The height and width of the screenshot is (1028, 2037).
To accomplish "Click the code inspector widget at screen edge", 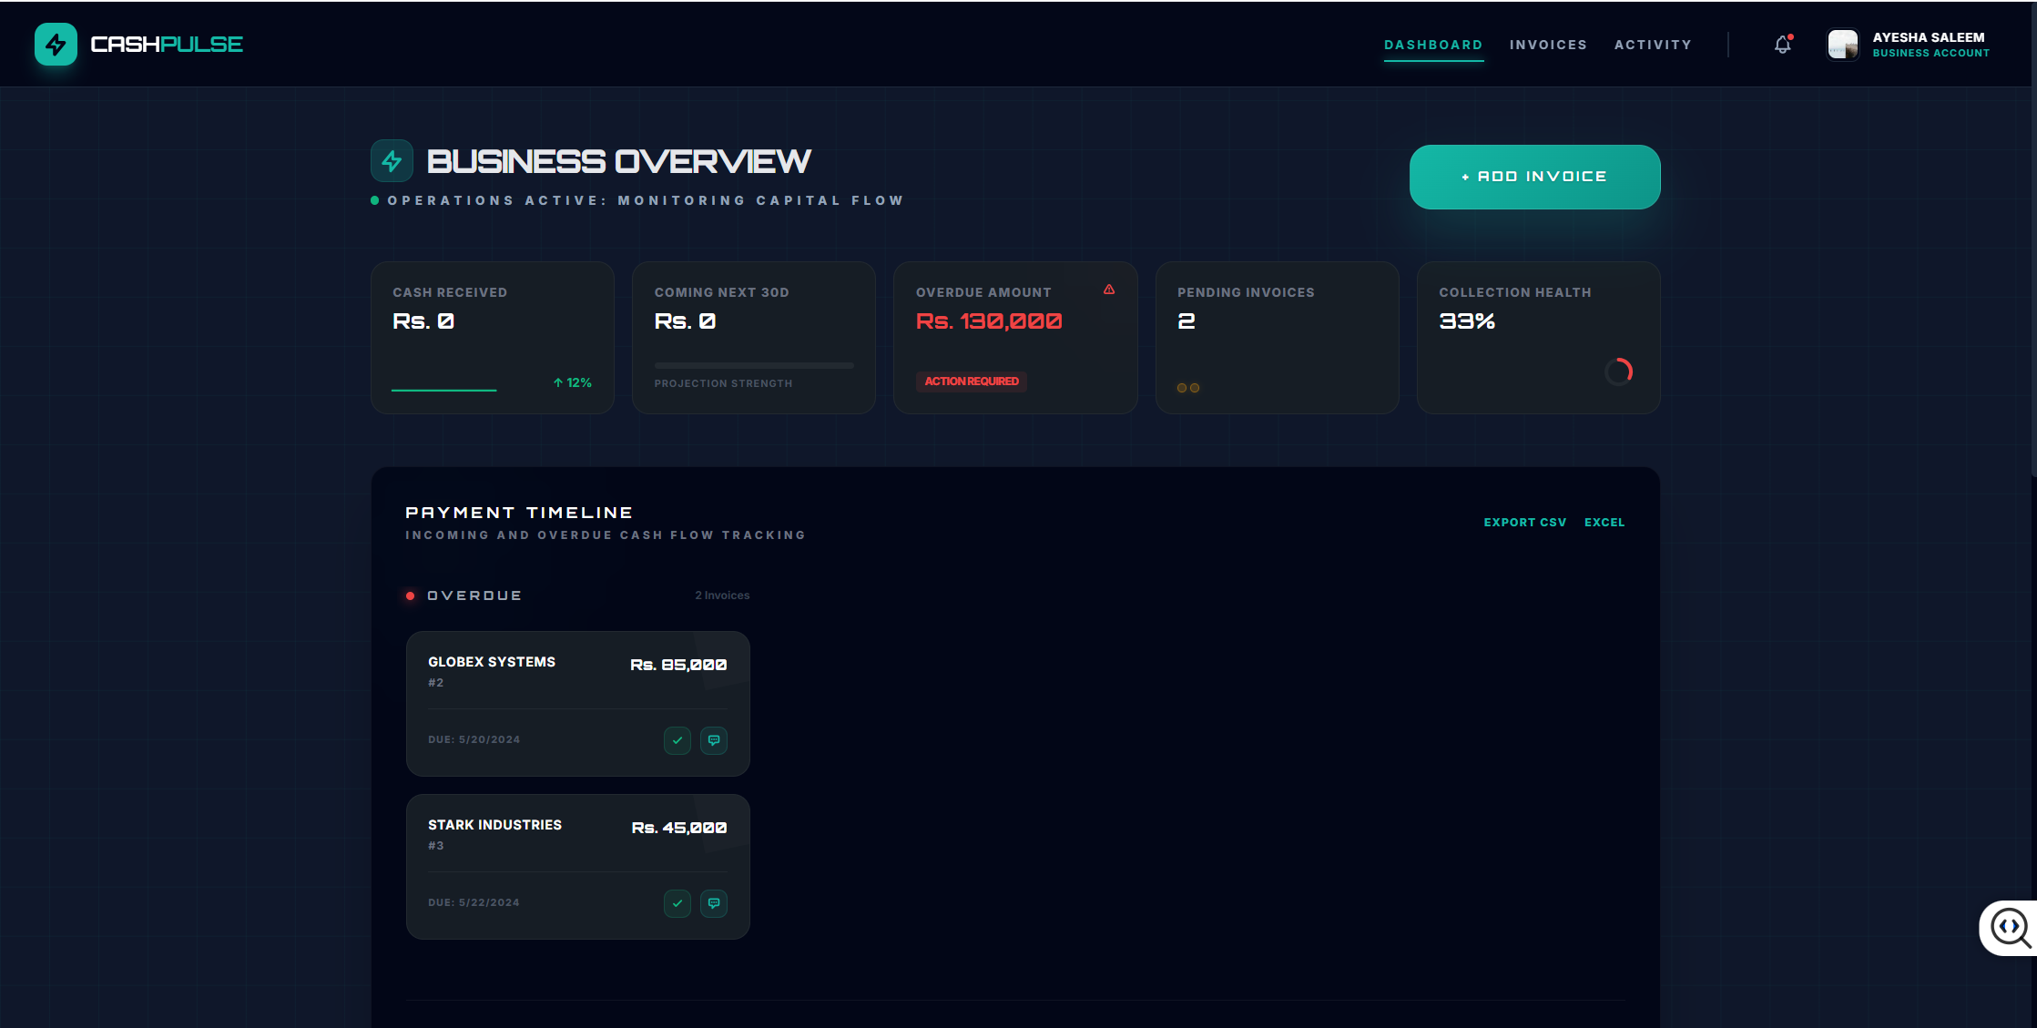I will pyautogui.click(x=2010, y=928).
